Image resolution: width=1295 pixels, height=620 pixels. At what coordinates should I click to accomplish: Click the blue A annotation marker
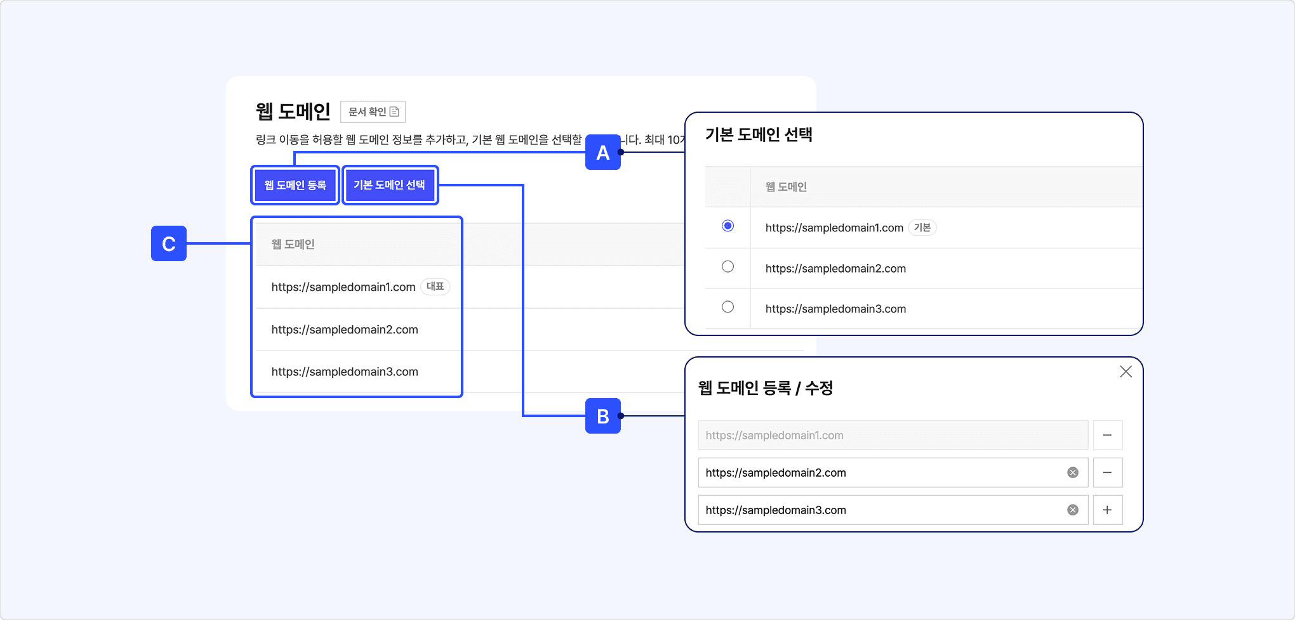point(602,152)
